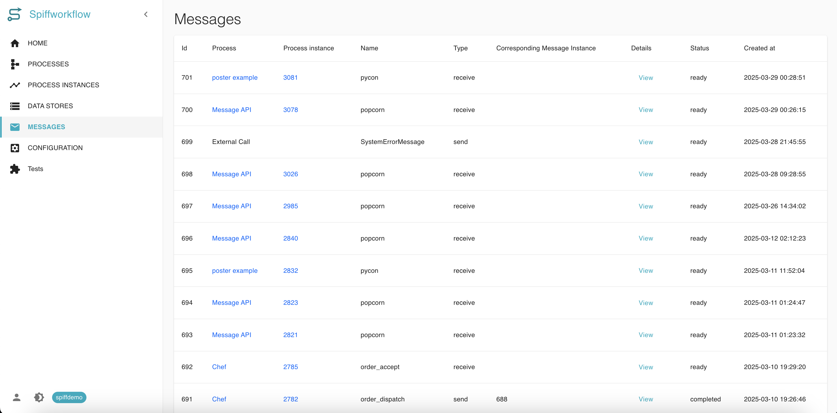The image size is (837, 413).
Task: View details of message 691 order_dispatch
Action: [646, 399]
